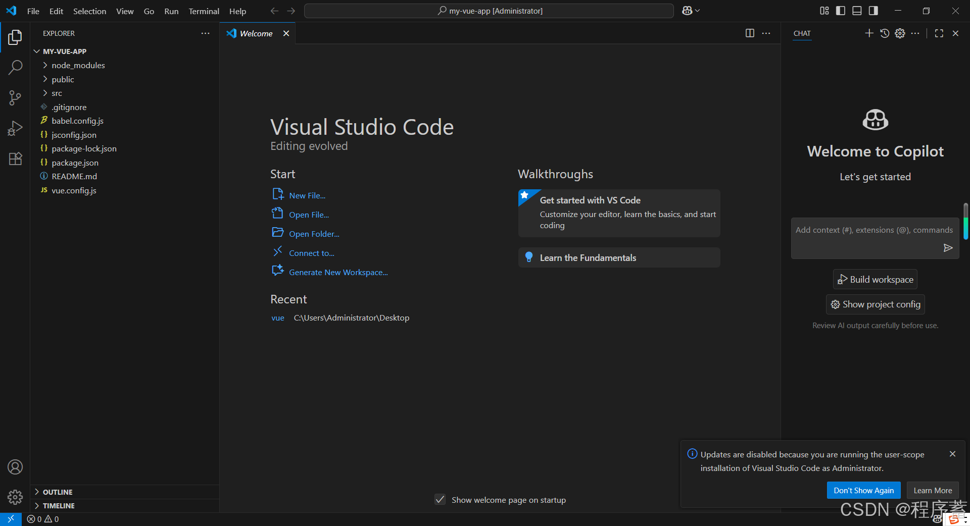970x526 pixels.
Task: Split the editor to the right
Action: coord(750,33)
